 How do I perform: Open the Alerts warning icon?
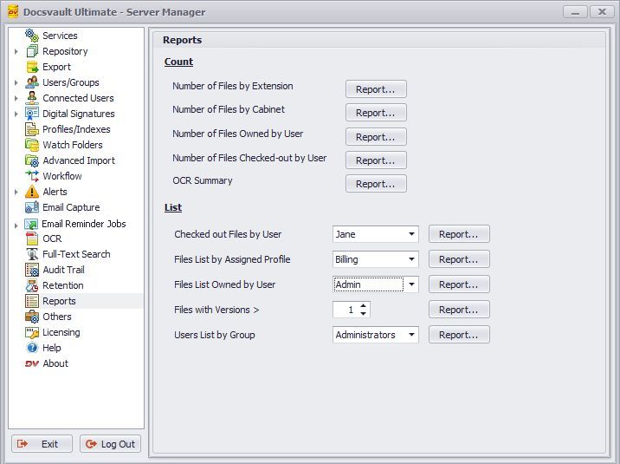[x=32, y=192]
